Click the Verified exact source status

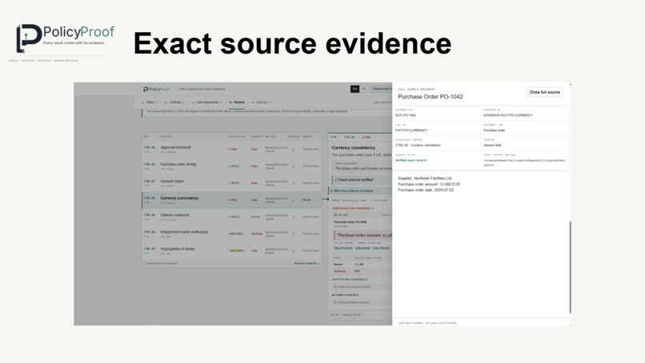click(411, 160)
